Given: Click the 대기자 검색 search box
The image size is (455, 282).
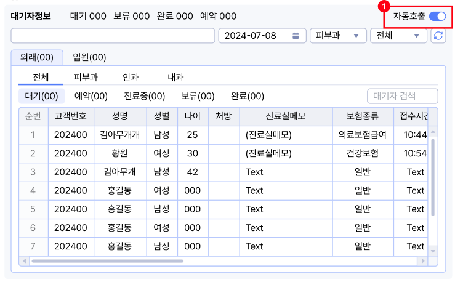Looking at the screenshot, I should pyautogui.click(x=403, y=96).
